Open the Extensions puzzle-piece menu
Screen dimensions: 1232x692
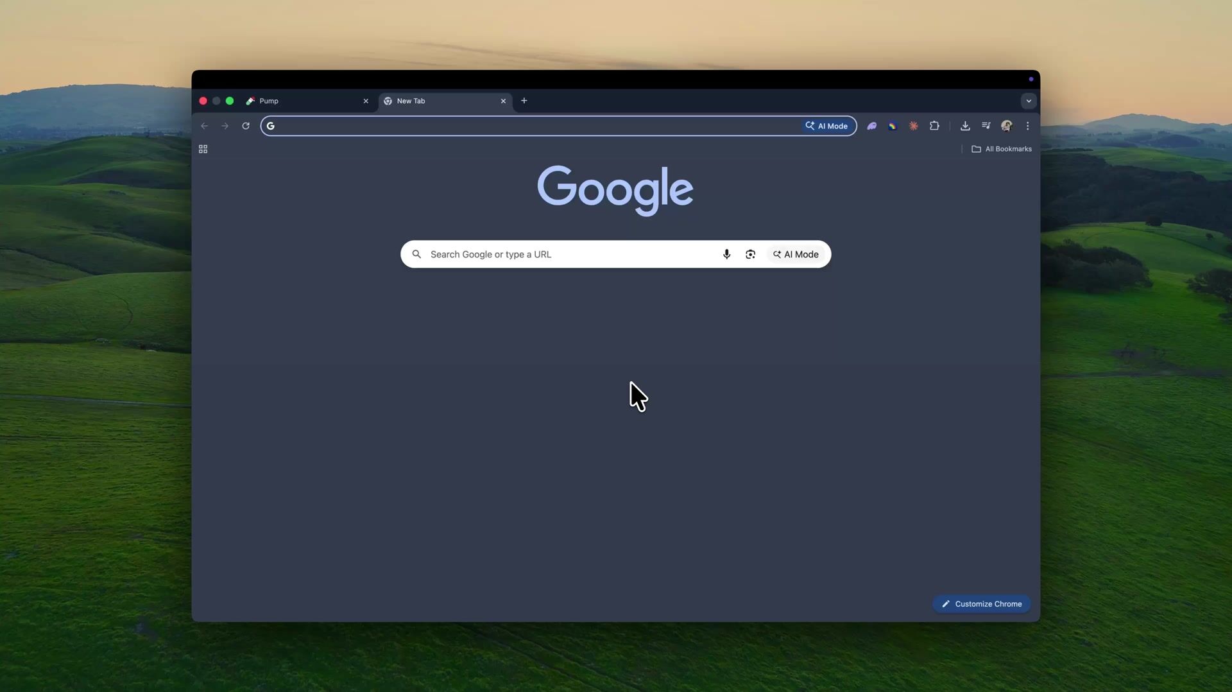tap(934, 126)
